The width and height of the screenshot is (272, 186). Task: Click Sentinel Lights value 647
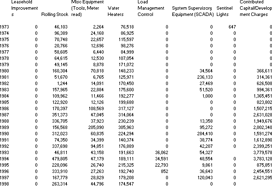(x=232, y=27)
